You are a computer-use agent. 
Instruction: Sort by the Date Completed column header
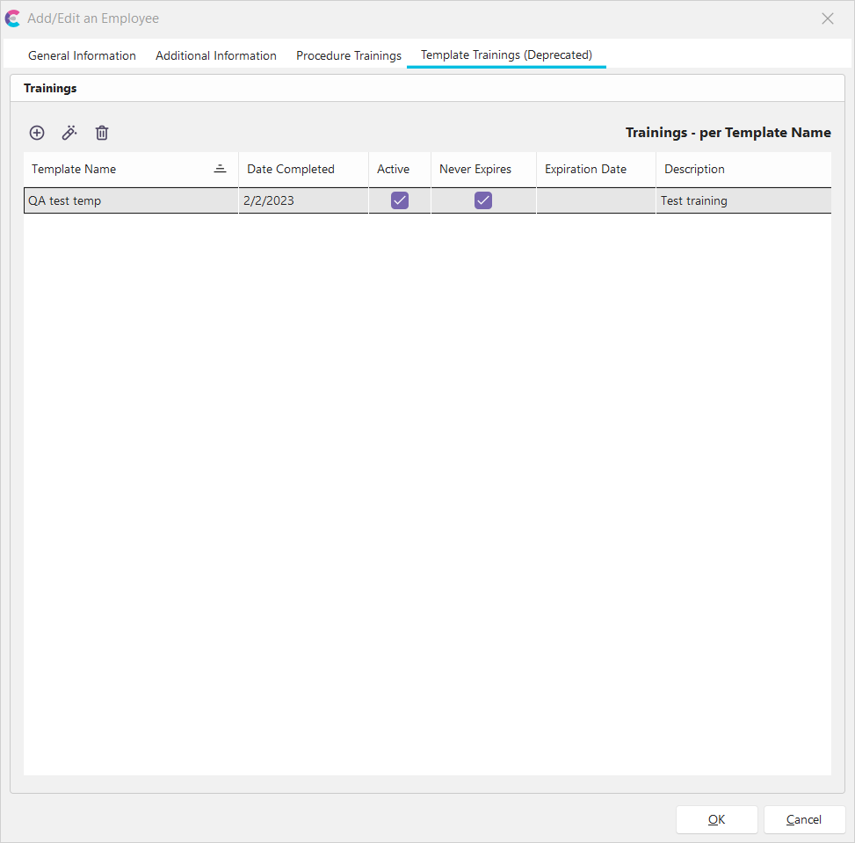tap(291, 169)
